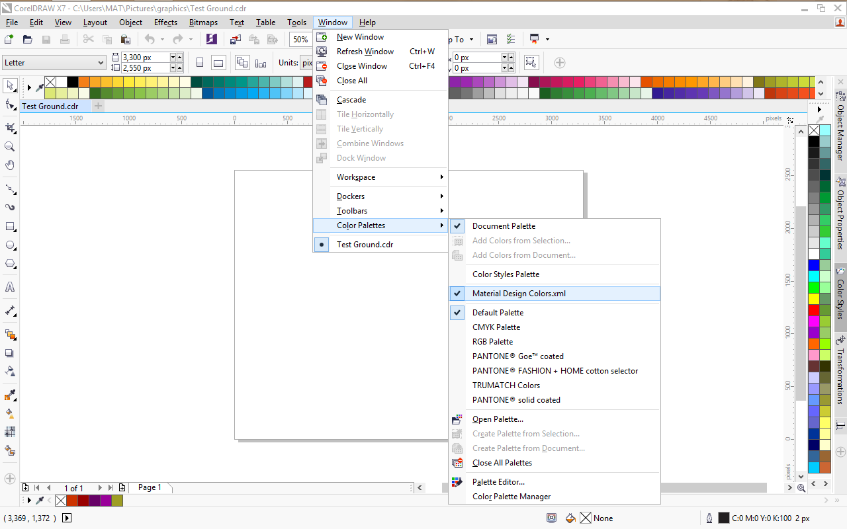Activate the Zoom tool
The height and width of the screenshot is (529, 847).
coord(9,146)
